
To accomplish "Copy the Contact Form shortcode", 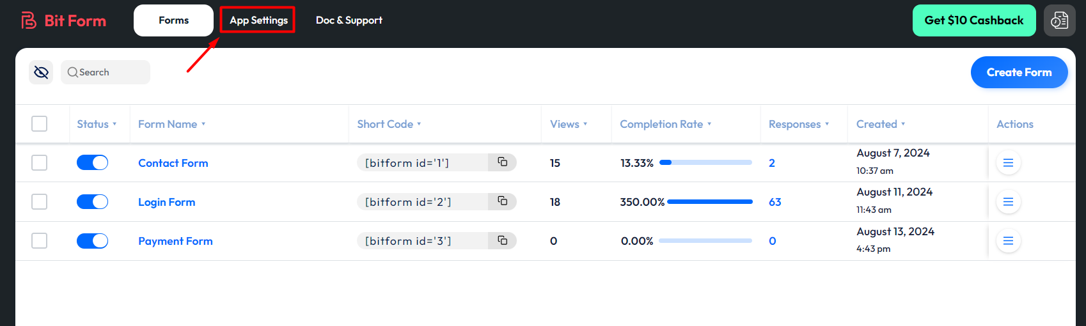I will (502, 162).
